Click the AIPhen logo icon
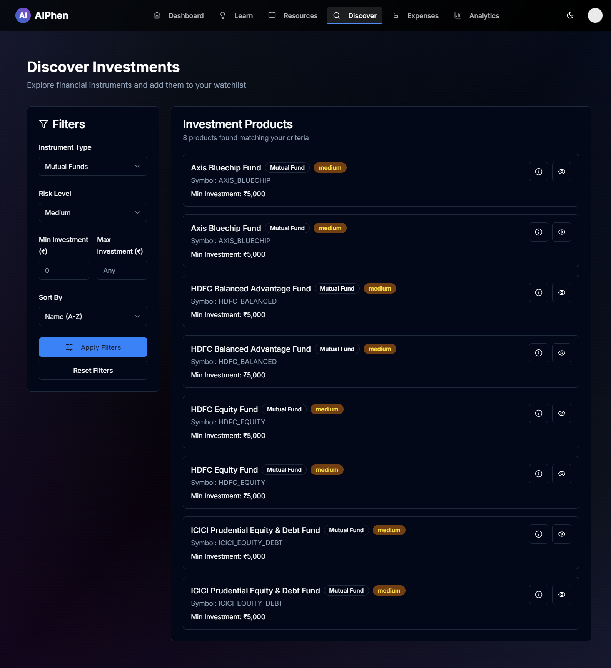This screenshot has width=611, height=668. [x=23, y=15]
